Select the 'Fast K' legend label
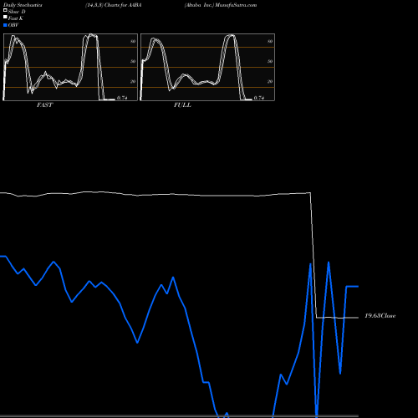This screenshot has height=418, width=418. pos(16,18)
